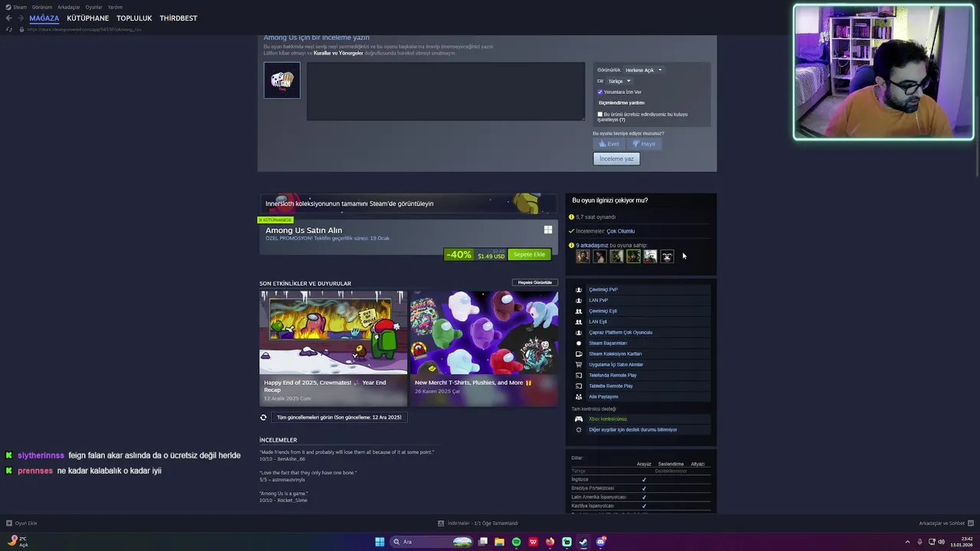Open Firefox from the taskbar
Viewport: 980px width, 551px height.
click(x=550, y=542)
